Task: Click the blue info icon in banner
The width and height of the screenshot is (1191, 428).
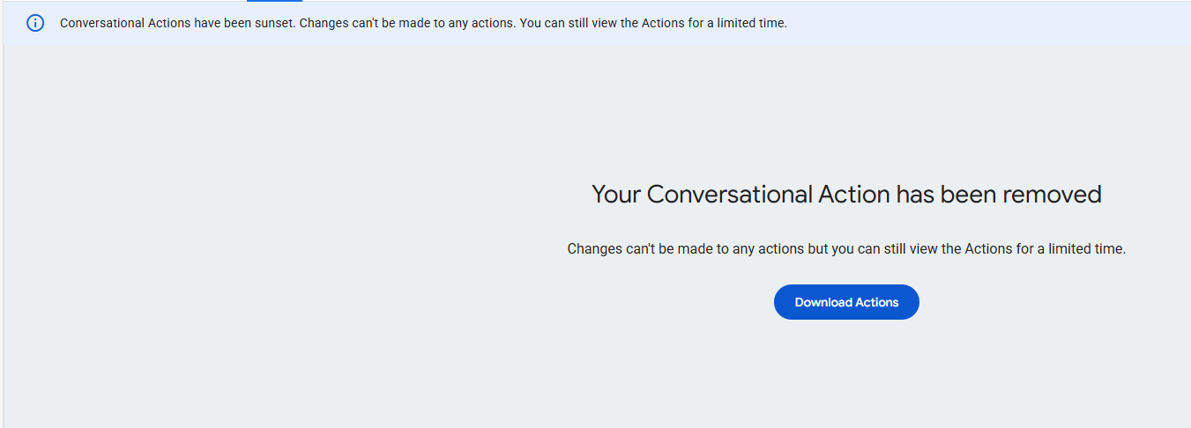Action: [x=35, y=23]
